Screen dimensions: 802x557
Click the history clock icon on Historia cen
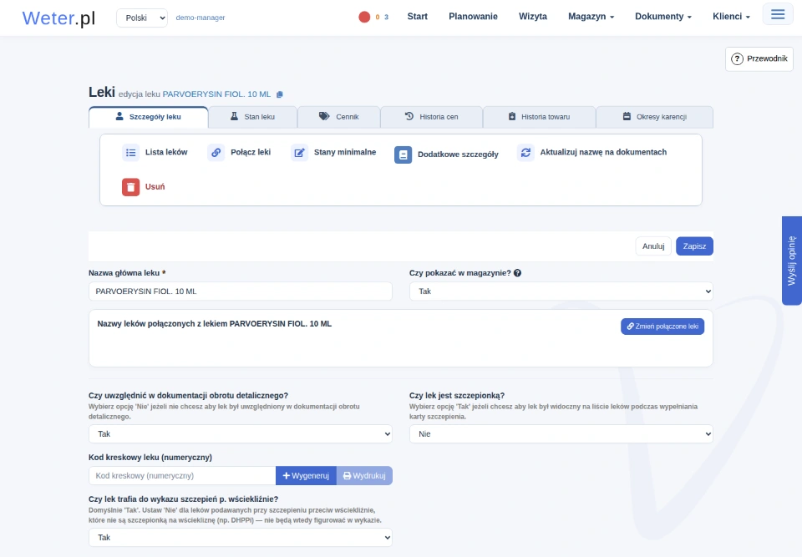[409, 116]
